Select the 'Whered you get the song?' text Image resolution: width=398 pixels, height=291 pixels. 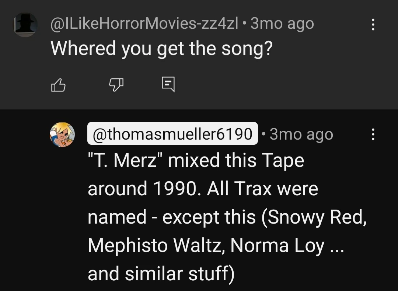[161, 48]
